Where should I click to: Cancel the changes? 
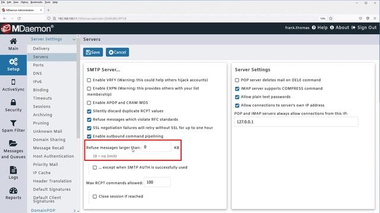[118, 52]
